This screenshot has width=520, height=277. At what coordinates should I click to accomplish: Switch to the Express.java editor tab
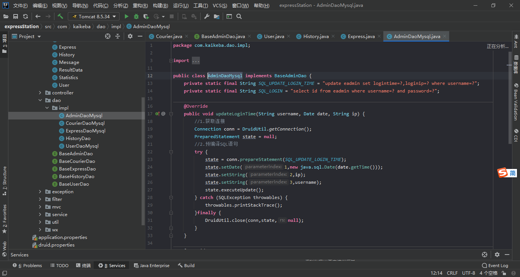point(361,37)
